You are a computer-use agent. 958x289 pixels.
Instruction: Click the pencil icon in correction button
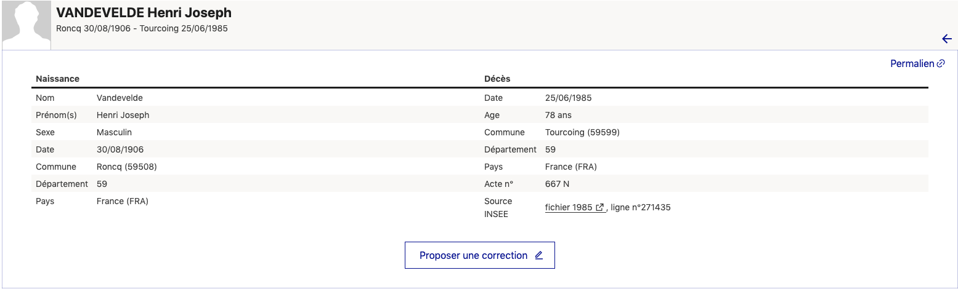[538, 255]
